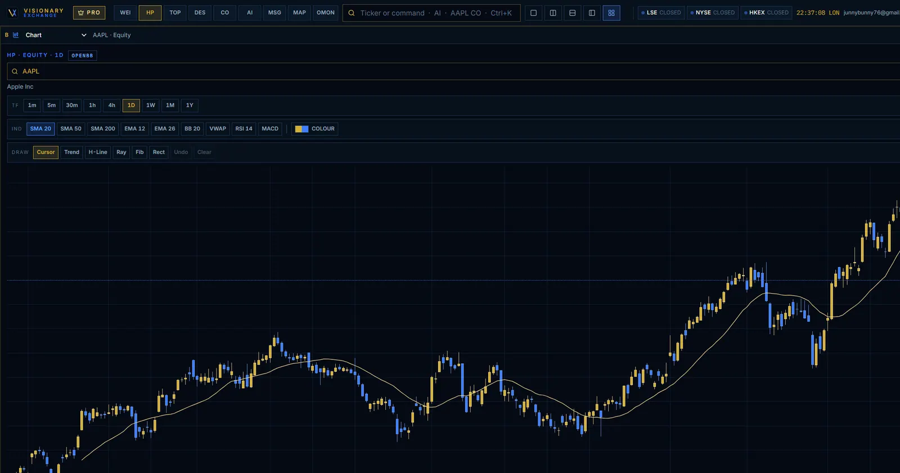Open the DES function tab
The width and height of the screenshot is (900, 473).
[200, 12]
